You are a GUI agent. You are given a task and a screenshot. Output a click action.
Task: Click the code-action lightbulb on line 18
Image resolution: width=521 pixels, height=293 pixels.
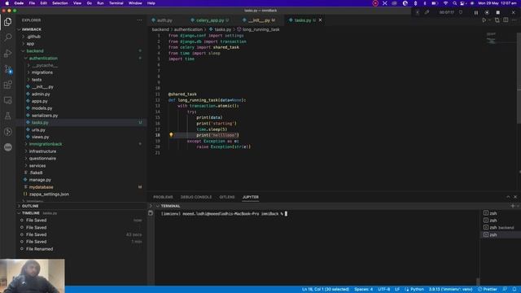pos(171,135)
